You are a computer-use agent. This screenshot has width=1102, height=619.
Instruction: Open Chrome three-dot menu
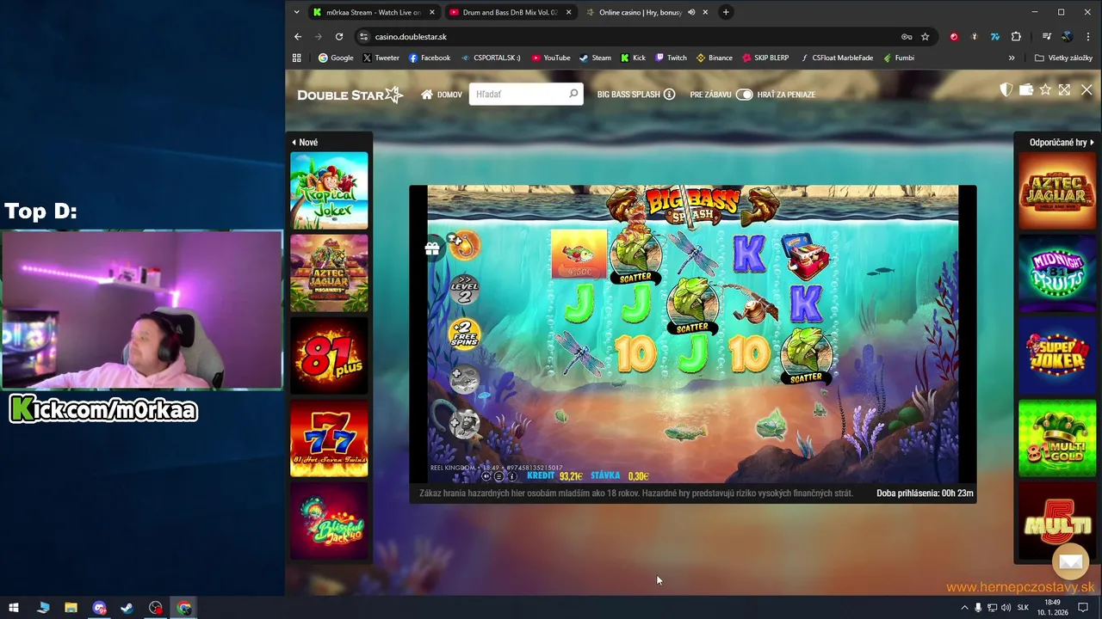(x=1088, y=37)
